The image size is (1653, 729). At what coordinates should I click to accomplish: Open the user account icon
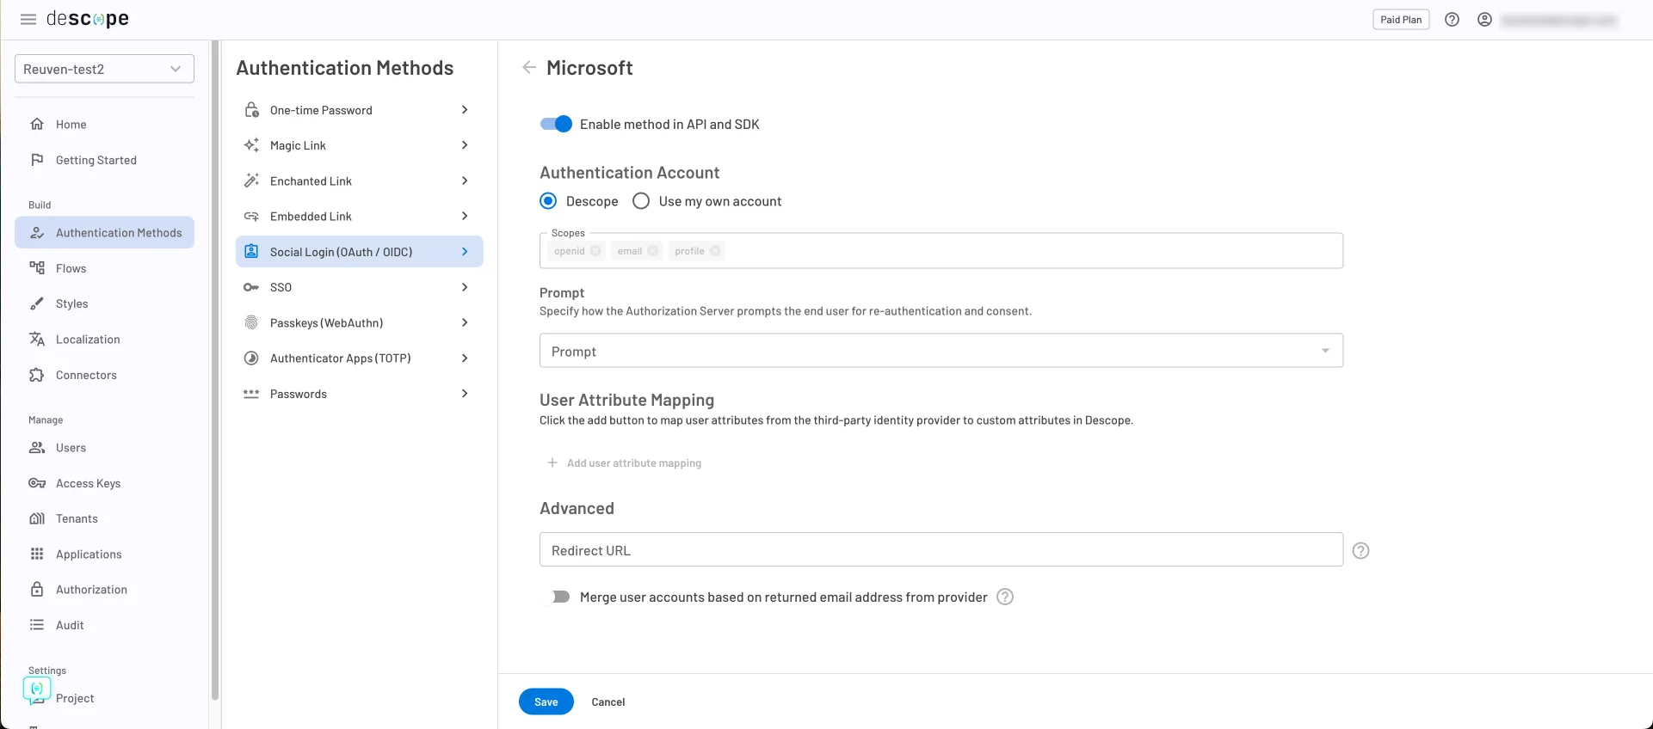pos(1484,20)
